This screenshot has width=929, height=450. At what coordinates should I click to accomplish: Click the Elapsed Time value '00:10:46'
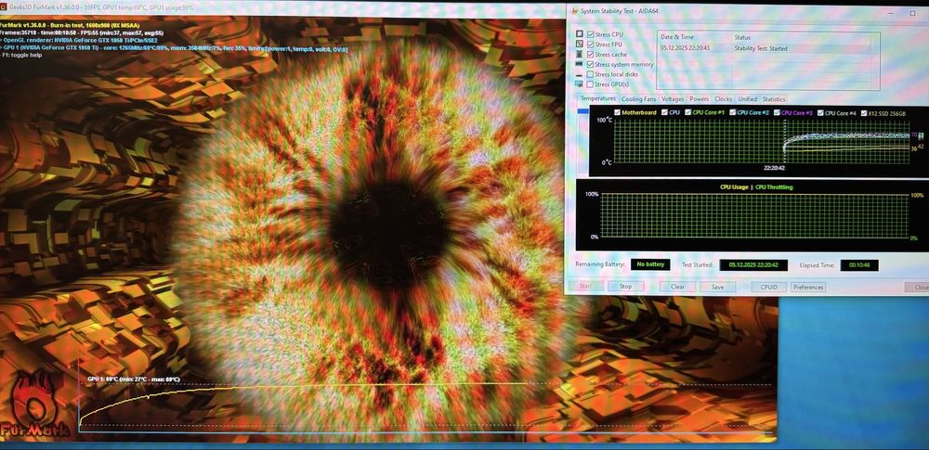point(859,265)
